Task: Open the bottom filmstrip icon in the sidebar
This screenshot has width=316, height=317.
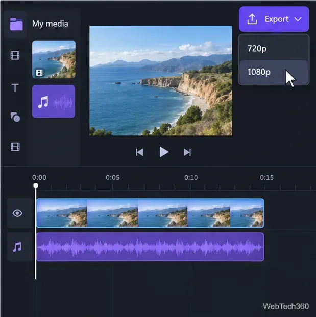Action: (x=15, y=147)
